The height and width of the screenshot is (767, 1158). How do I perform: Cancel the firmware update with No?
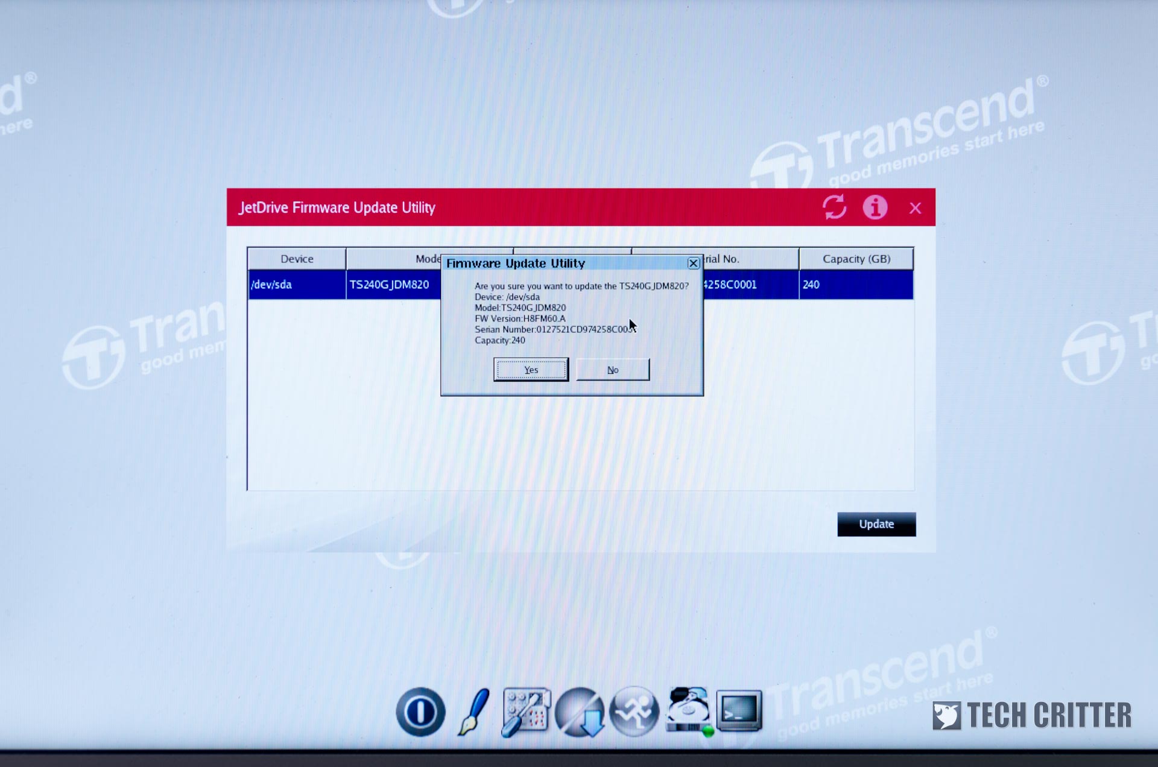click(613, 370)
